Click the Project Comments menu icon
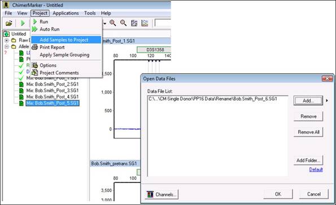The height and width of the screenshot is (205, 336). (x=34, y=73)
